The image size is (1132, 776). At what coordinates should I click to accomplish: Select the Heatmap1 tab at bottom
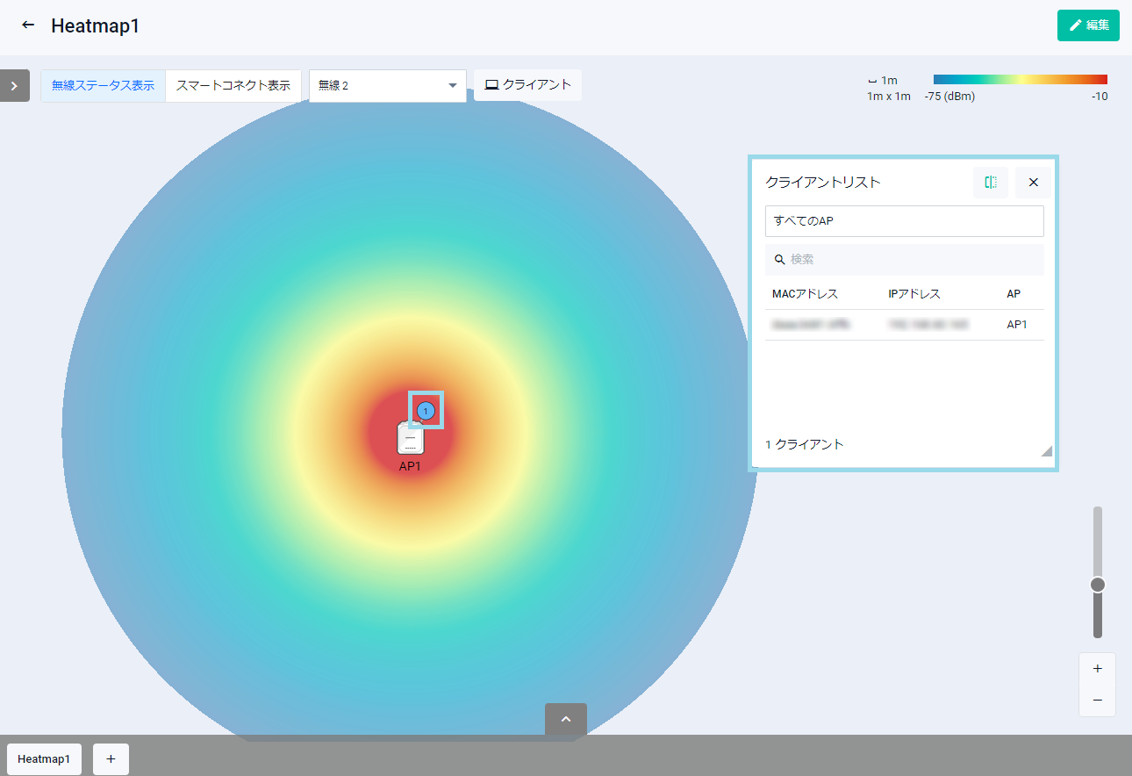pos(44,759)
